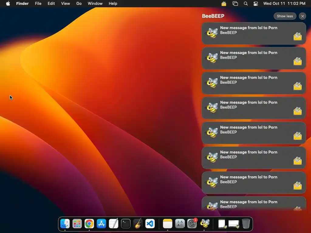The width and height of the screenshot is (311, 233).
Task: Clear BeeBEEP notifications with the X button
Action: point(302,16)
